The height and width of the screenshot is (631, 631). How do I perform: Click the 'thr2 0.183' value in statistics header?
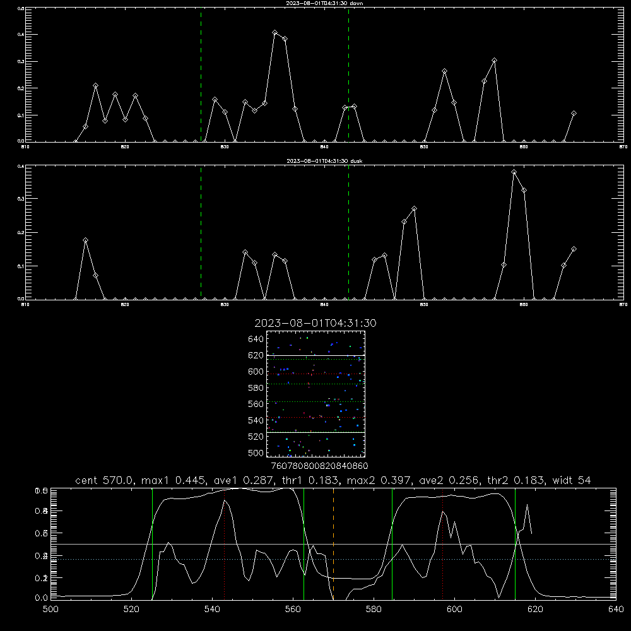516,480
